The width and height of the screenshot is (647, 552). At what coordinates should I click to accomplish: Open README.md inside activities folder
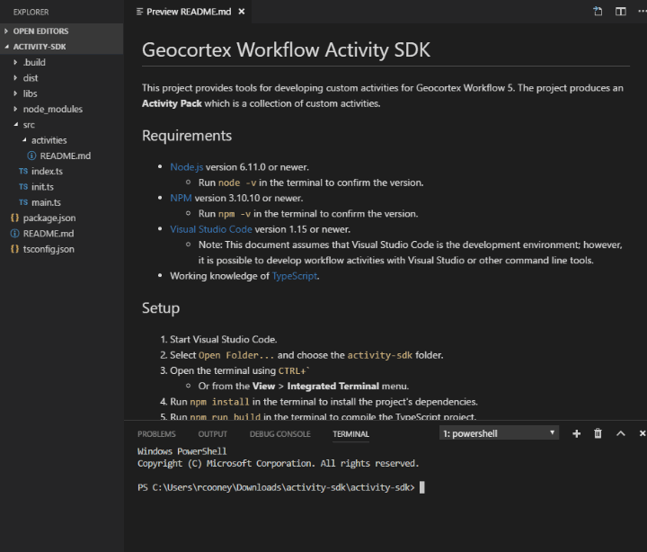coord(61,156)
